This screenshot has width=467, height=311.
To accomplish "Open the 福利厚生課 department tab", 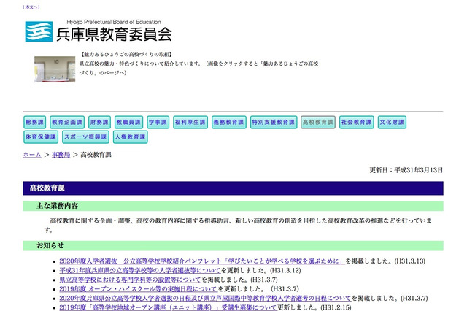I will tap(190, 122).
